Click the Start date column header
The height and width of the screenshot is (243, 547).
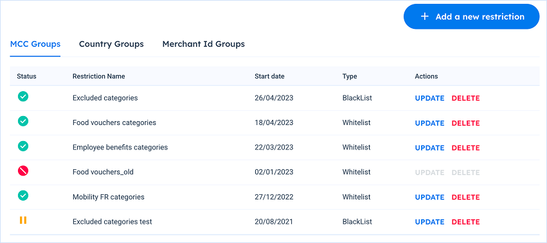[x=269, y=76]
